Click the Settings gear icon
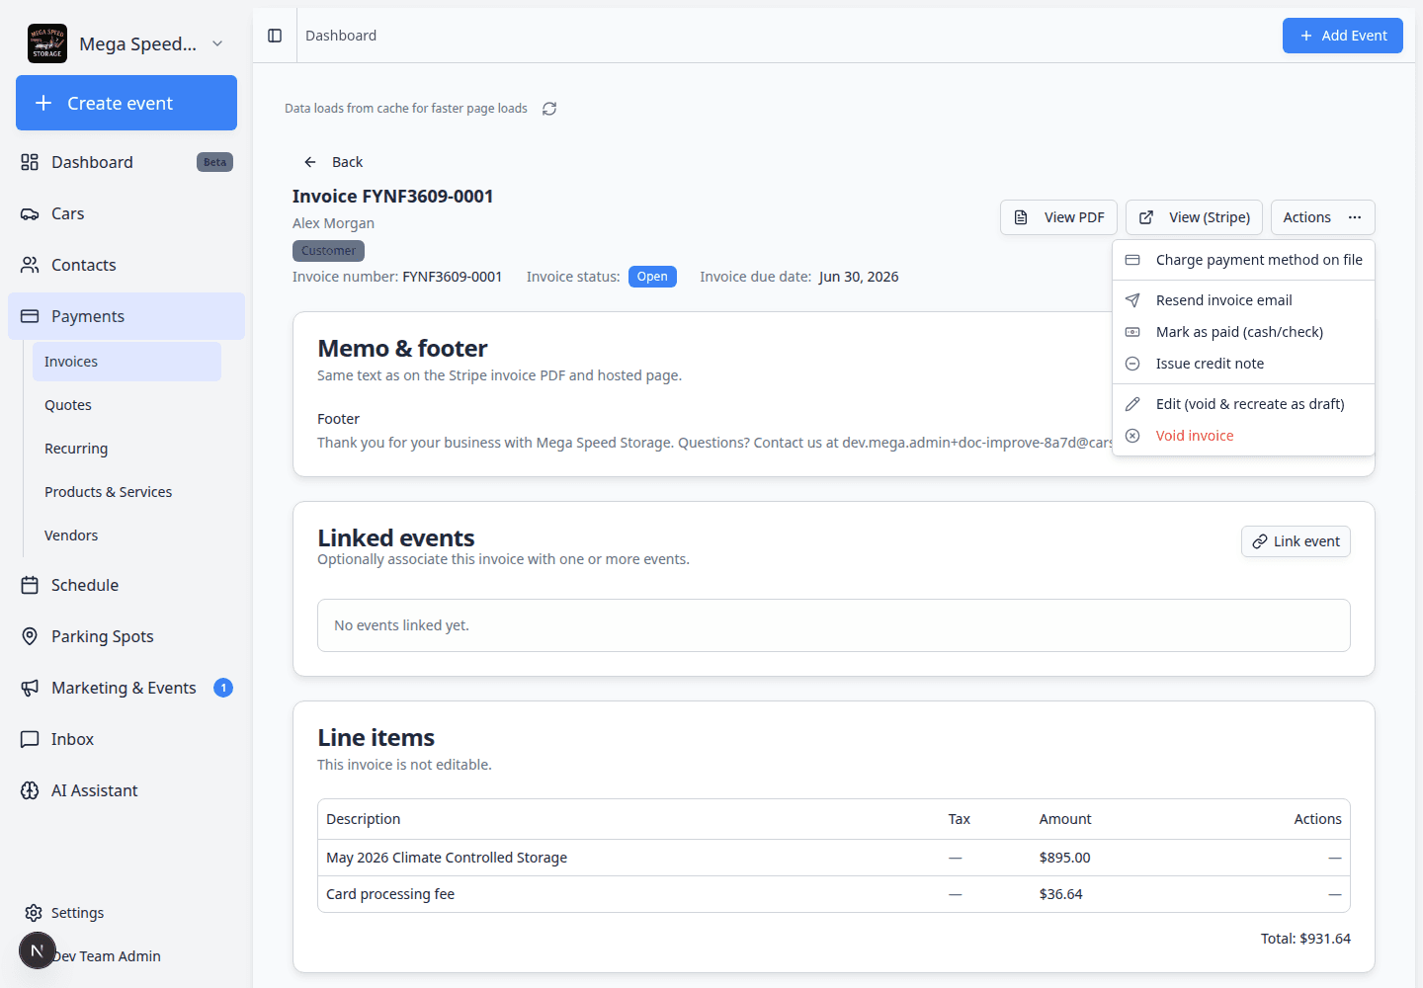 [x=34, y=913]
